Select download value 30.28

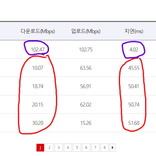click(x=38, y=123)
